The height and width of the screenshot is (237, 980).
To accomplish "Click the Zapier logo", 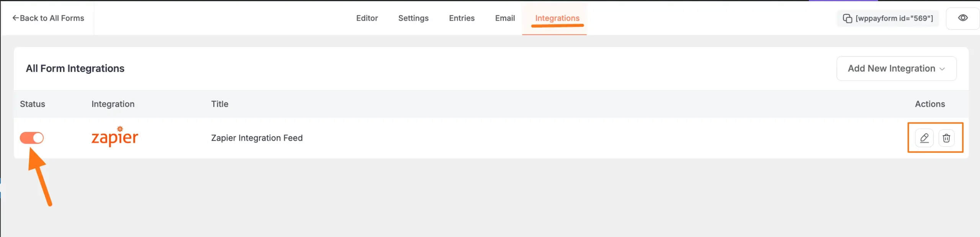I will pos(115,137).
